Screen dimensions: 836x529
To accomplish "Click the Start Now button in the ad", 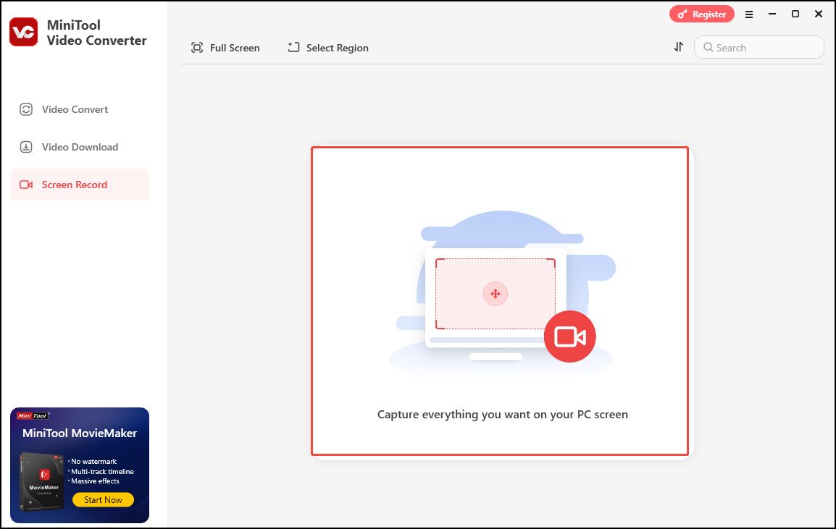I will (103, 500).
